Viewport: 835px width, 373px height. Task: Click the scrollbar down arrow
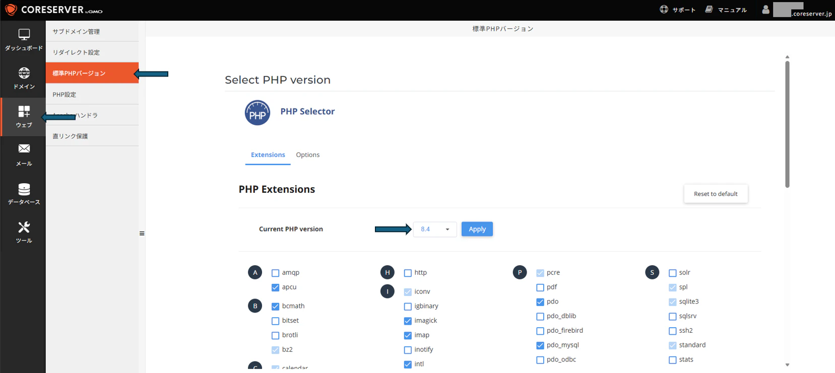pos(787,365)
